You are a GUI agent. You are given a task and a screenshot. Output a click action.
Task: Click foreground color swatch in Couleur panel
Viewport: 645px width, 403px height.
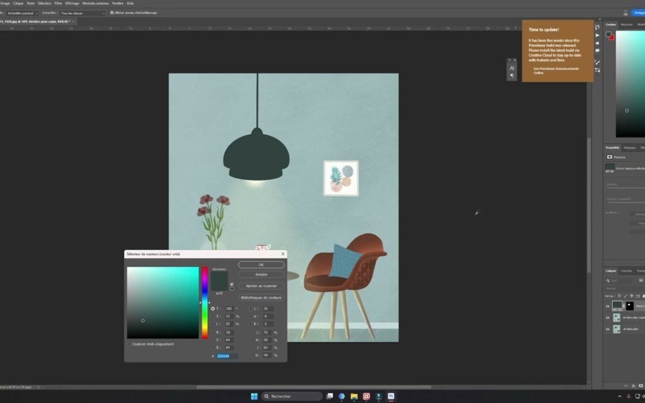pyautogui.click(x=609, y=35)
